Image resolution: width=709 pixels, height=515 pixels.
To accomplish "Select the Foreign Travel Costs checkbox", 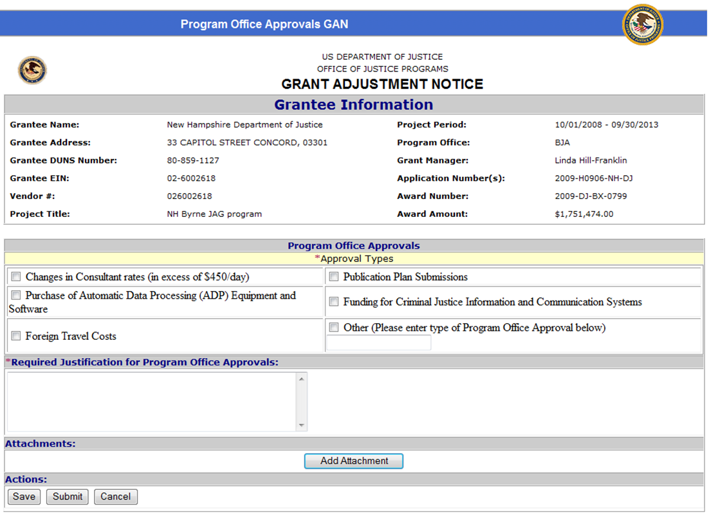I will click(16, 336).
